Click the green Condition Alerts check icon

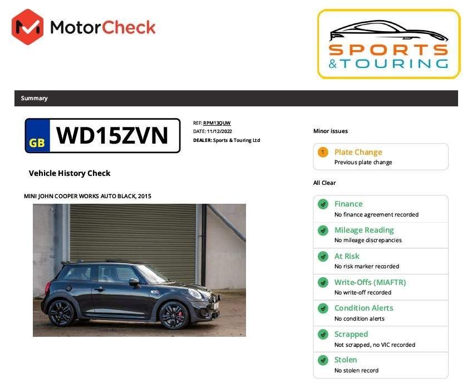(x=323, y=308)
